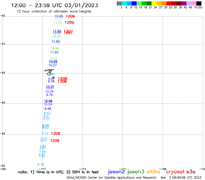205x180 pixels.
Task: Click the red 'cryosat' legend label
Action: (175, 172)
